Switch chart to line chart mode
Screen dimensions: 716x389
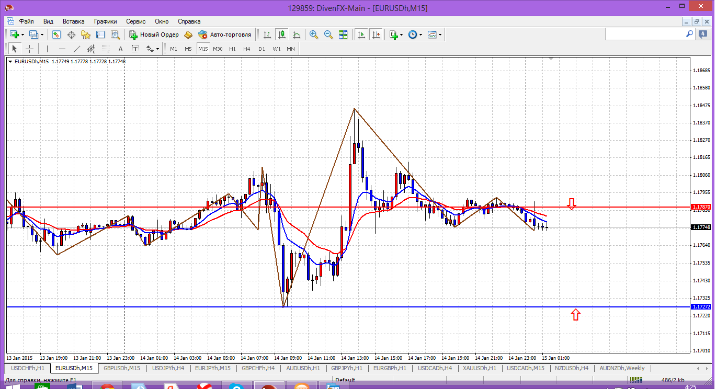click(x=297, y=35)
